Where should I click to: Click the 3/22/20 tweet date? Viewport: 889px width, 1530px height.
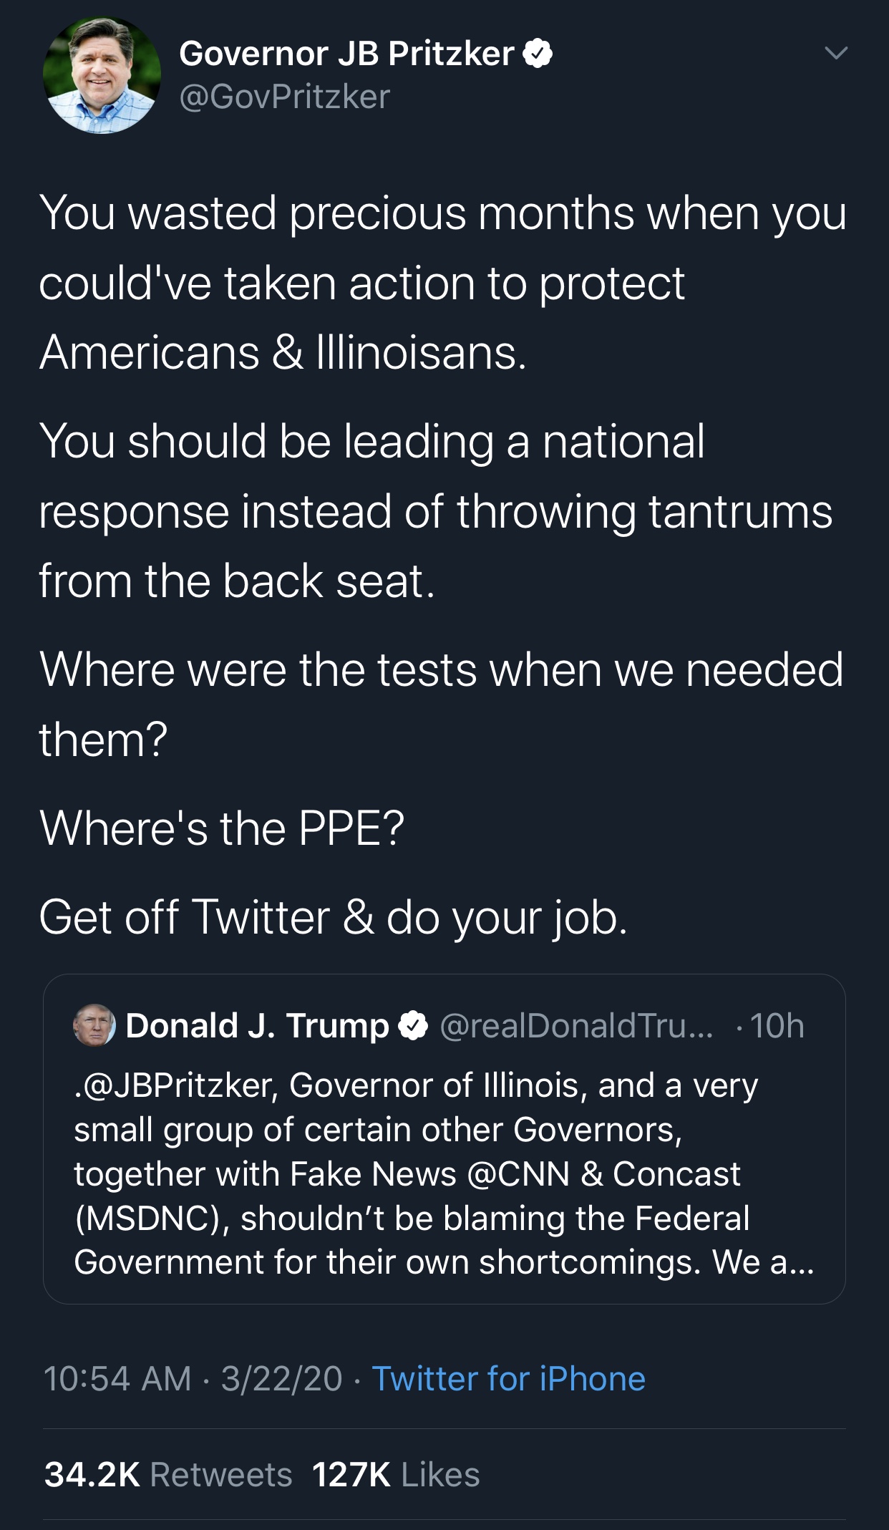pyautogui.click(x=281, y=1378)
